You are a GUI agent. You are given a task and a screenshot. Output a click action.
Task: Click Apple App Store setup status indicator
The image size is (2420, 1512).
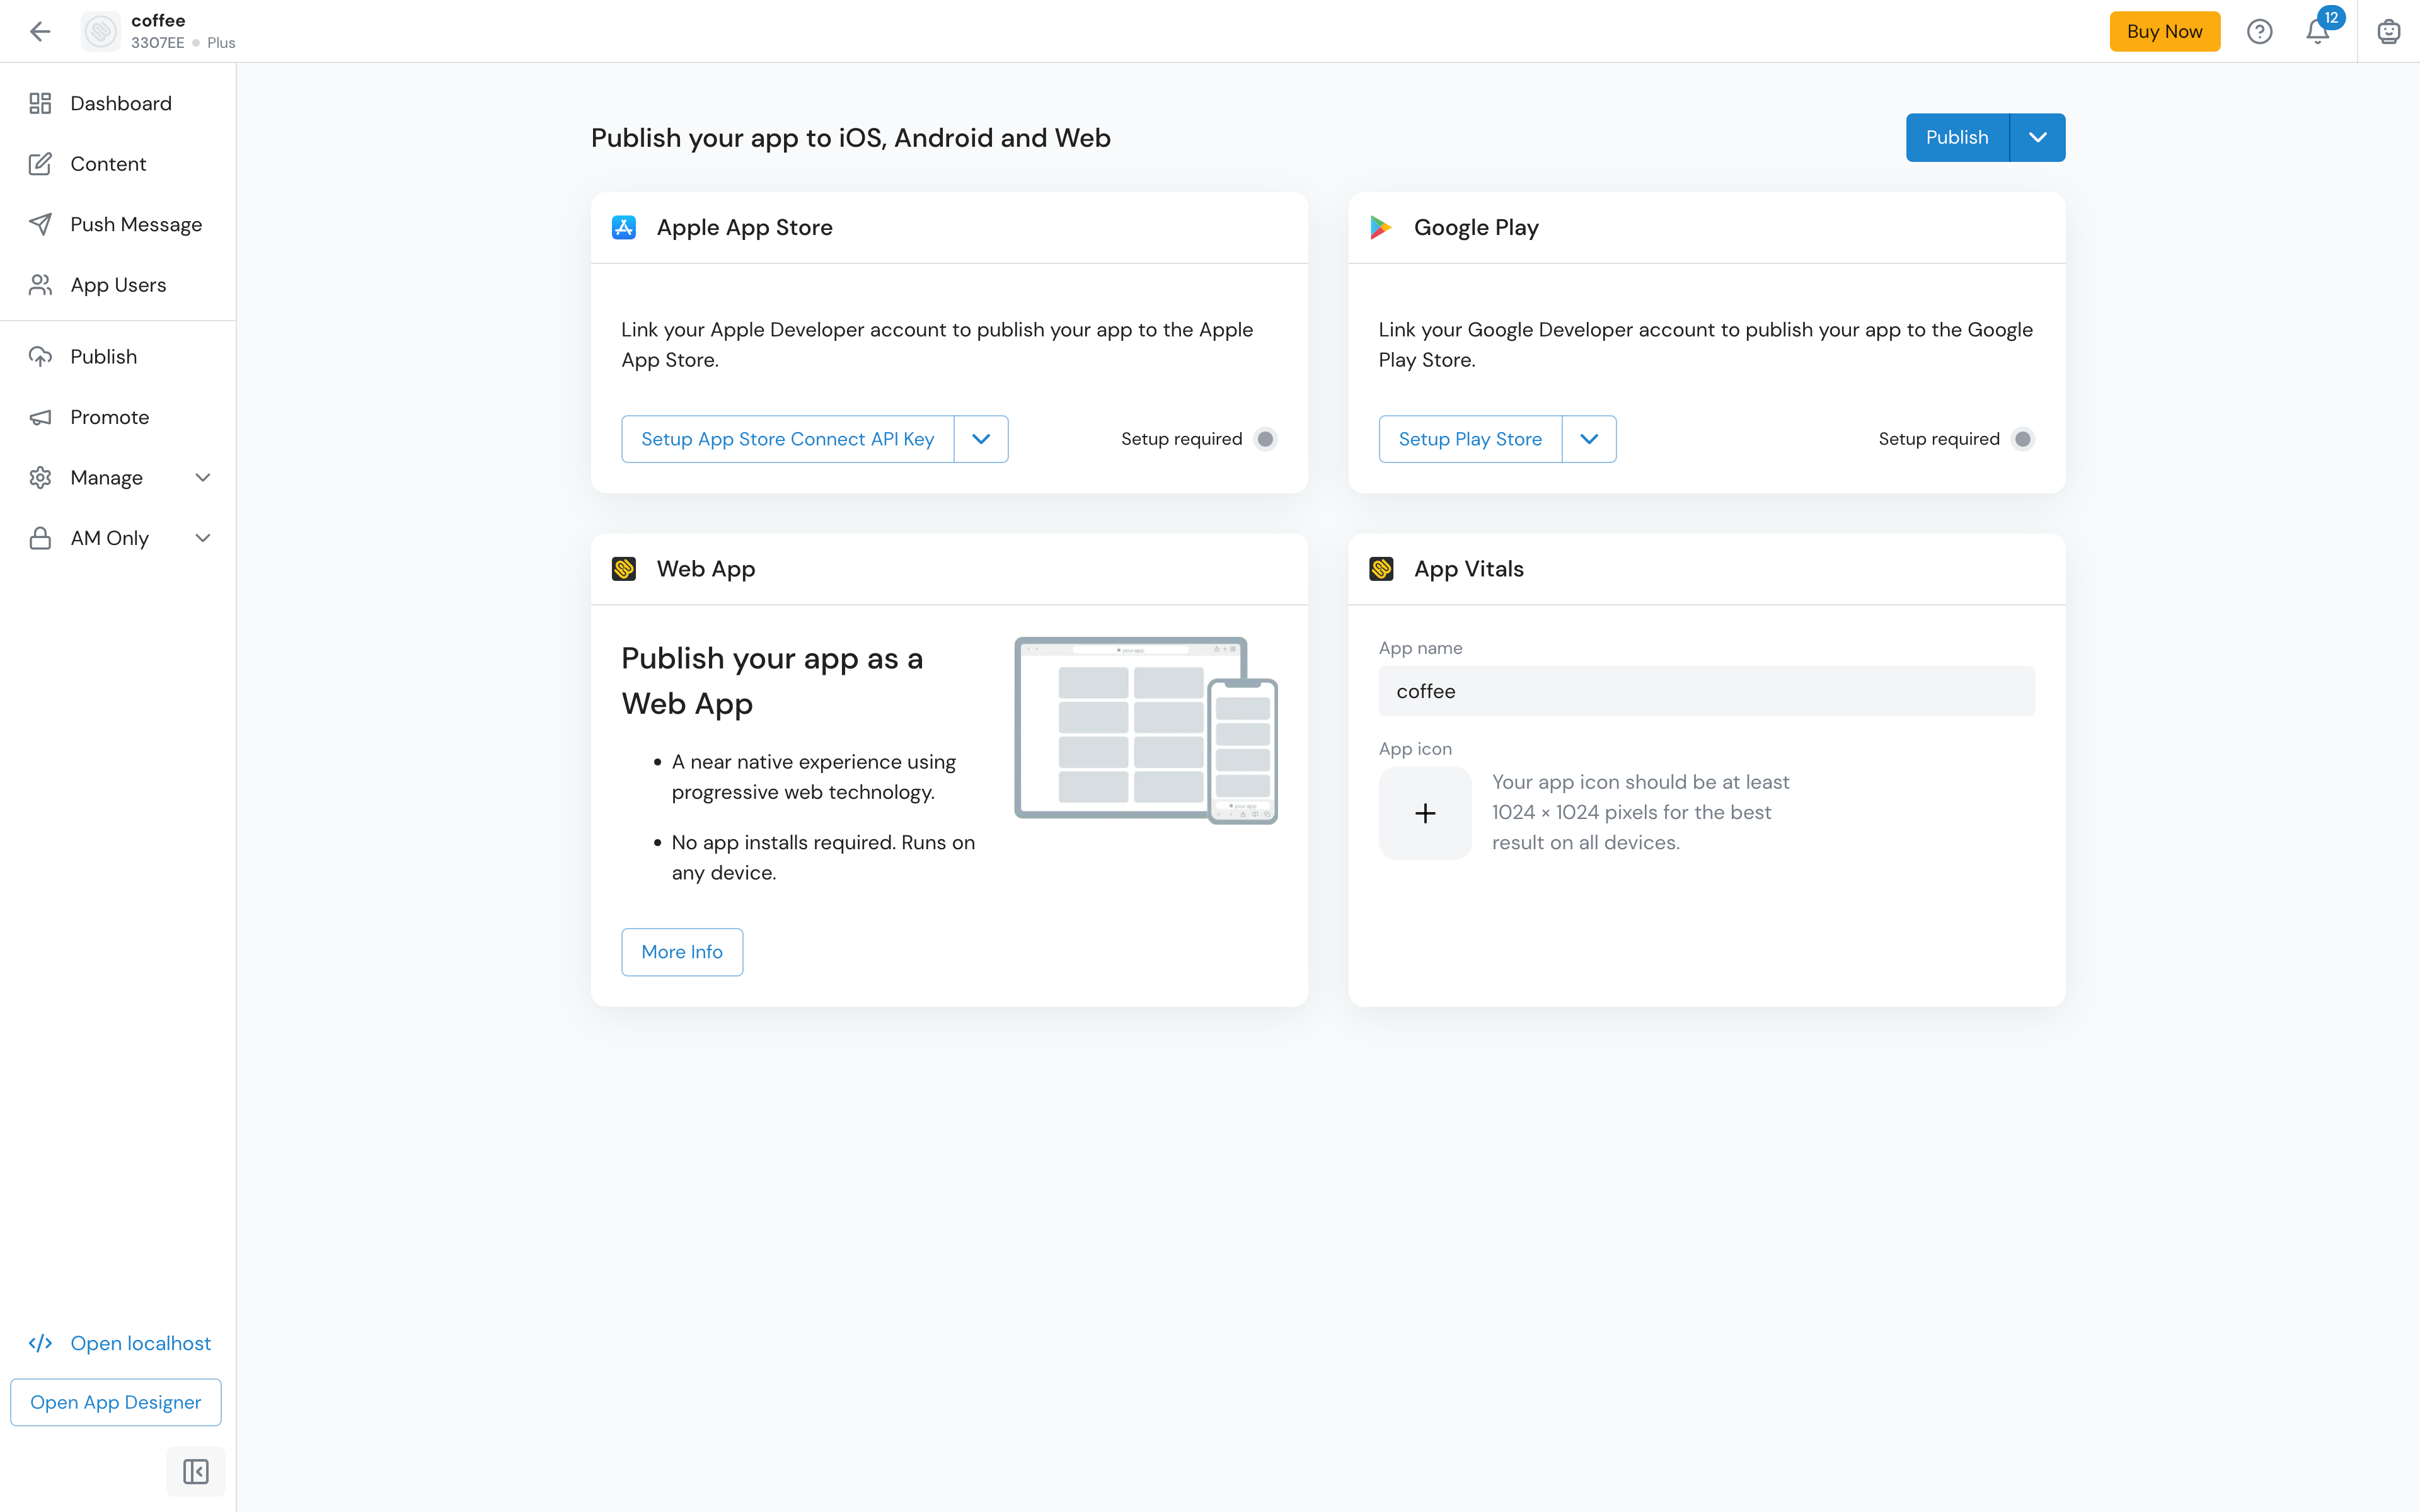(x=1265, y=439)
